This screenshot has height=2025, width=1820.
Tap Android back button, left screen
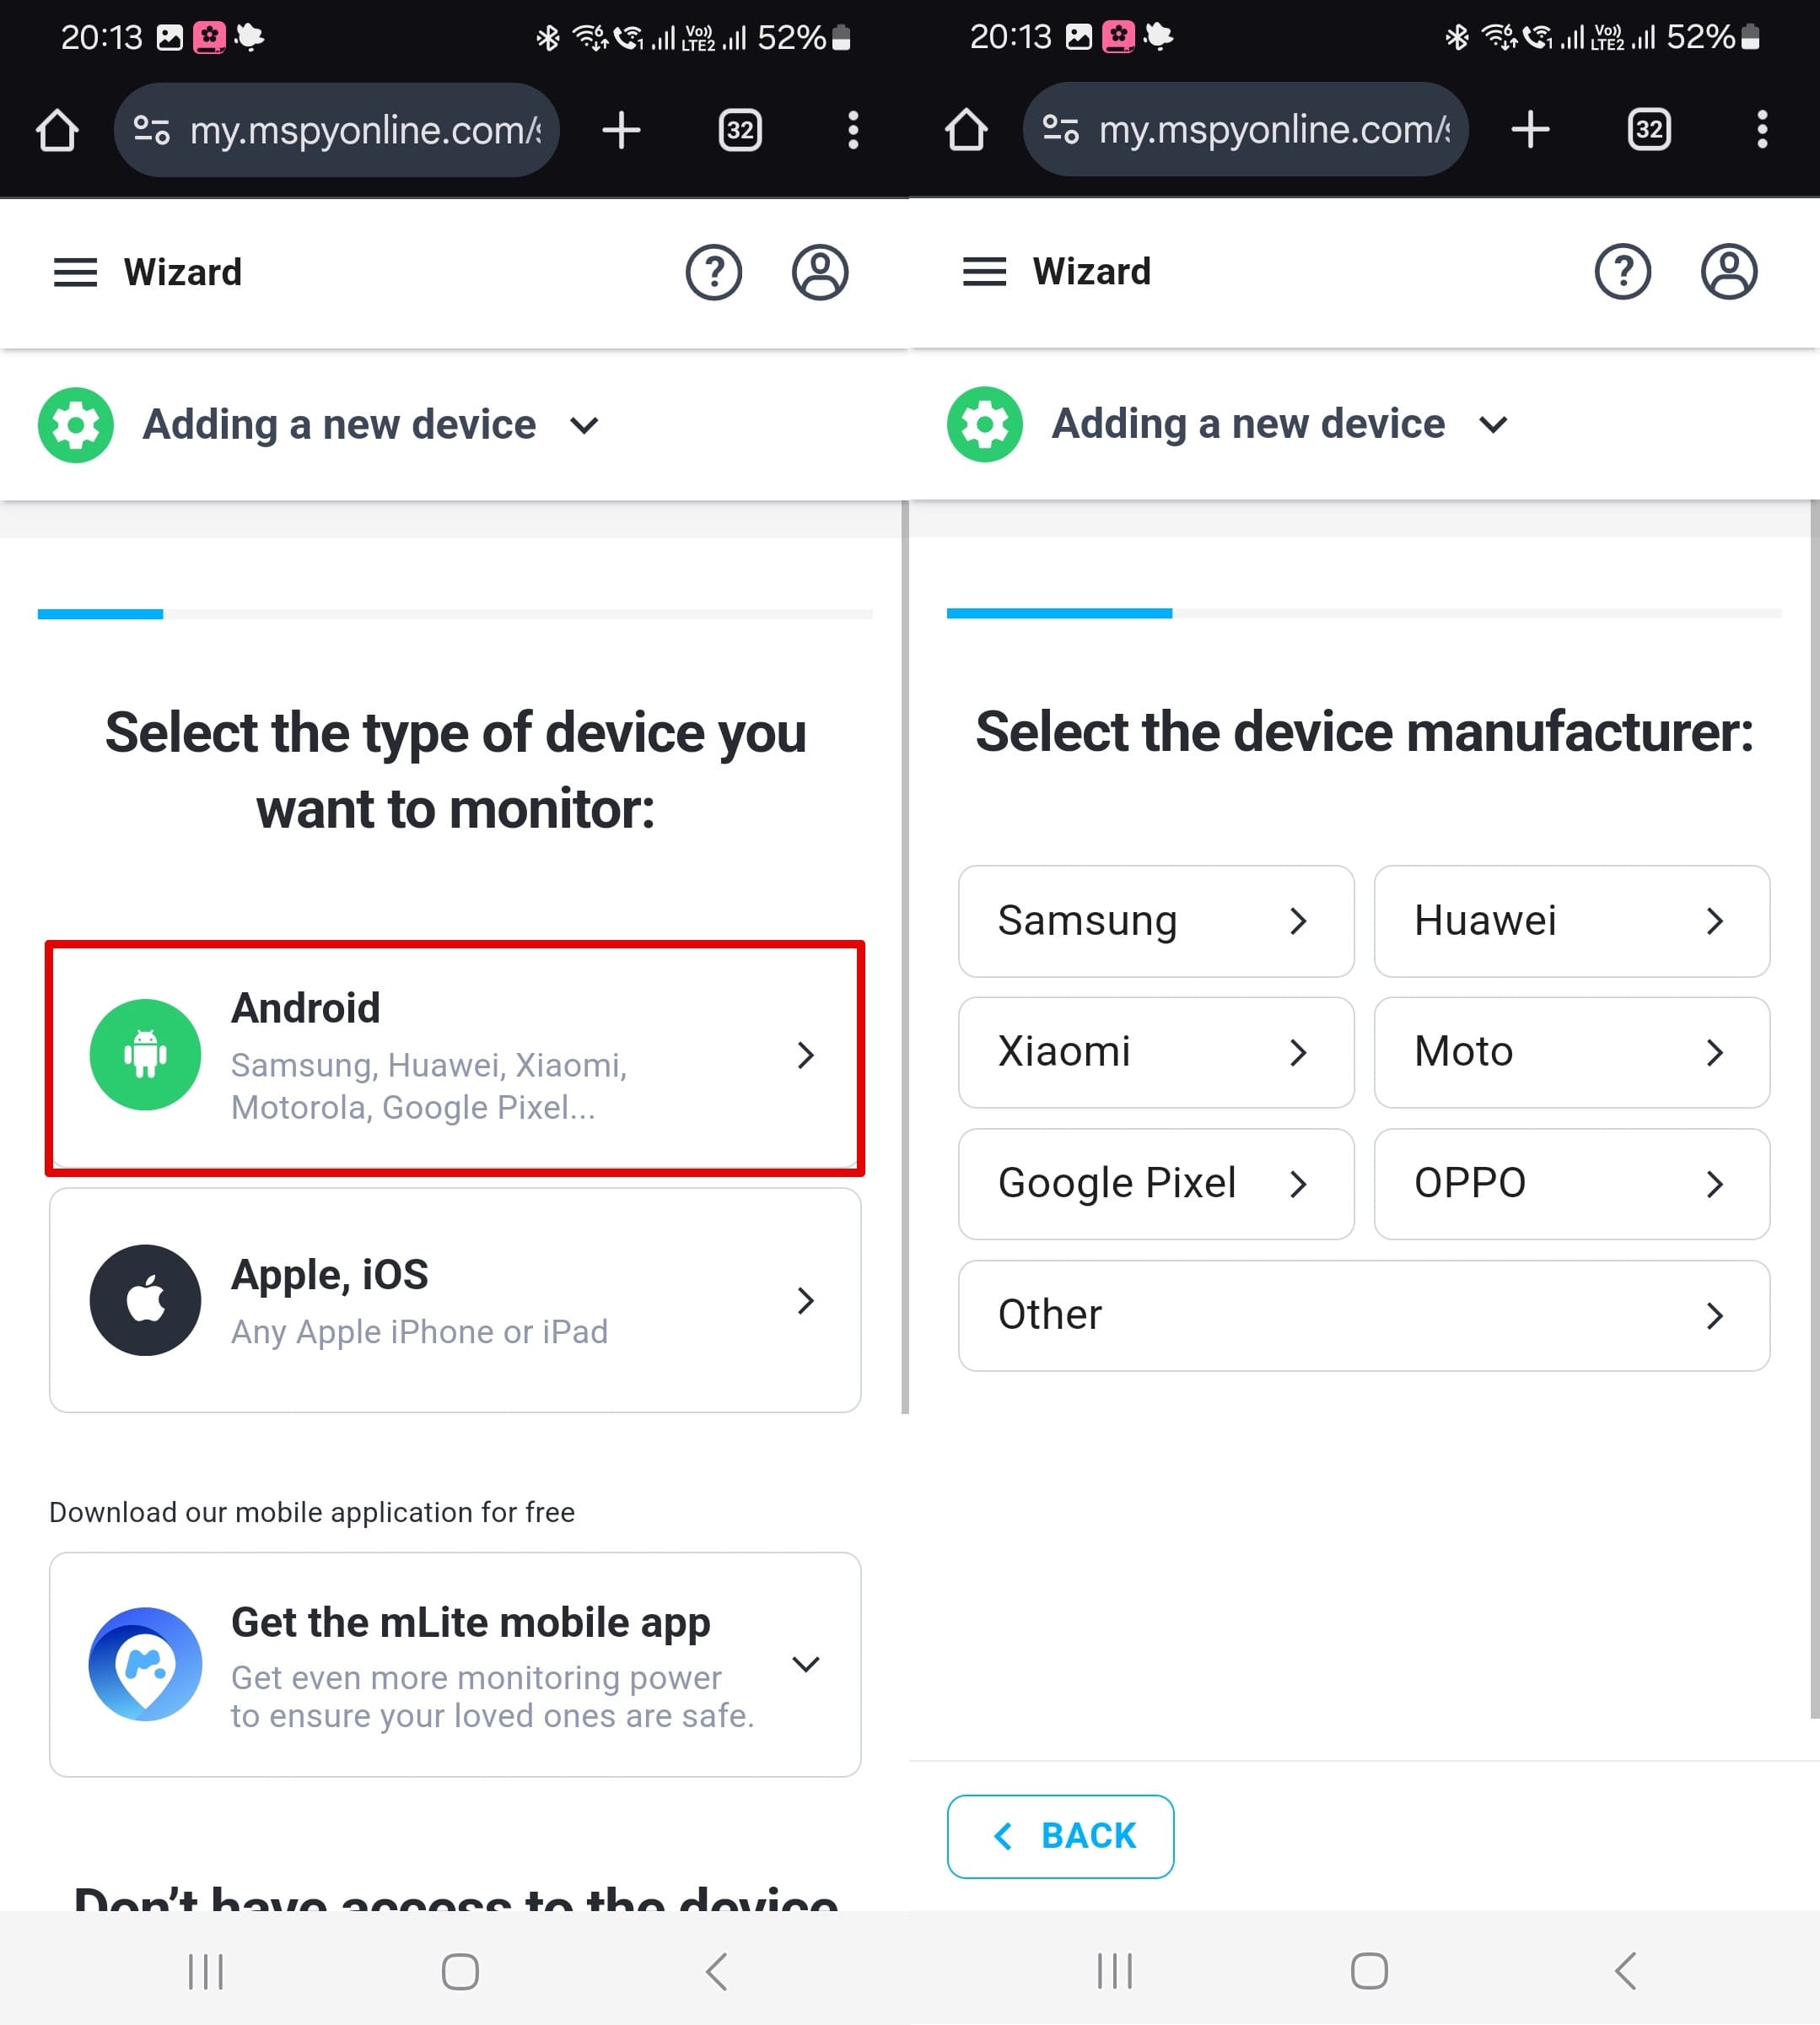coord(717,1972)
